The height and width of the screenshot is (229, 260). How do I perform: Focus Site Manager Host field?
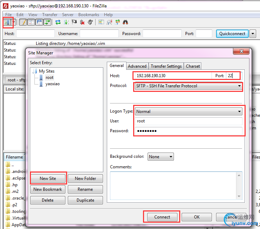tap(173, 76)
